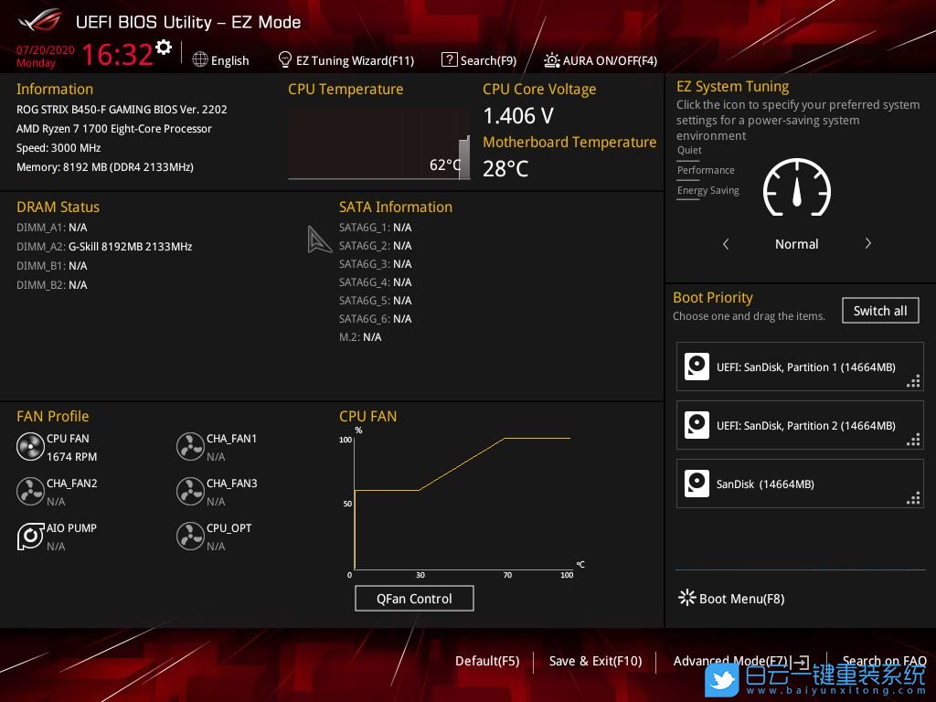
Task: Click the CPU FAN curve graph
Action: [x=462, y=503]
